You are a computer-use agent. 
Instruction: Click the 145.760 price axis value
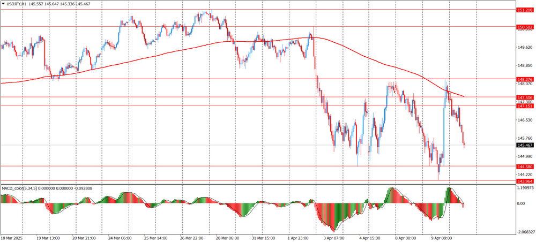(x=524, y=138)
